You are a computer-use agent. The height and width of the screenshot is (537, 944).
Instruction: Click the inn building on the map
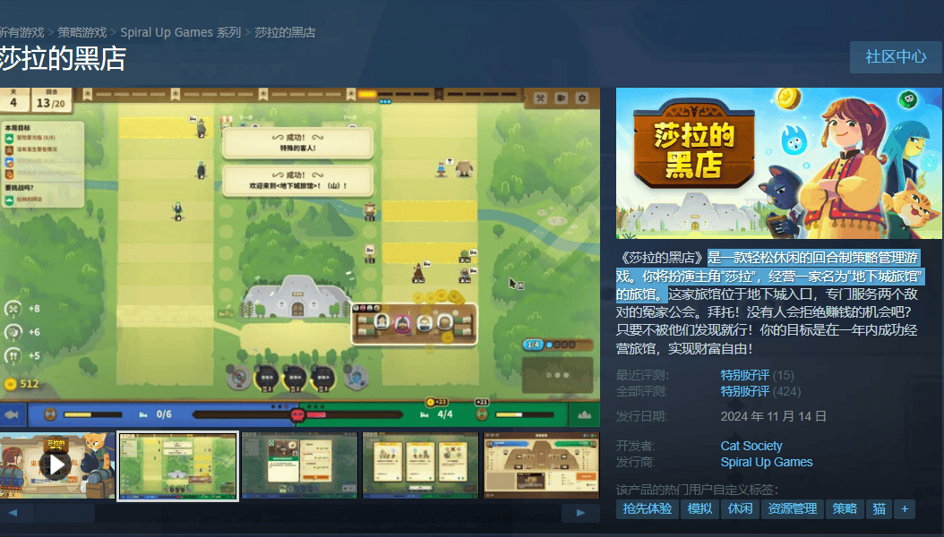pyautogui.click(x=296, y=297)
